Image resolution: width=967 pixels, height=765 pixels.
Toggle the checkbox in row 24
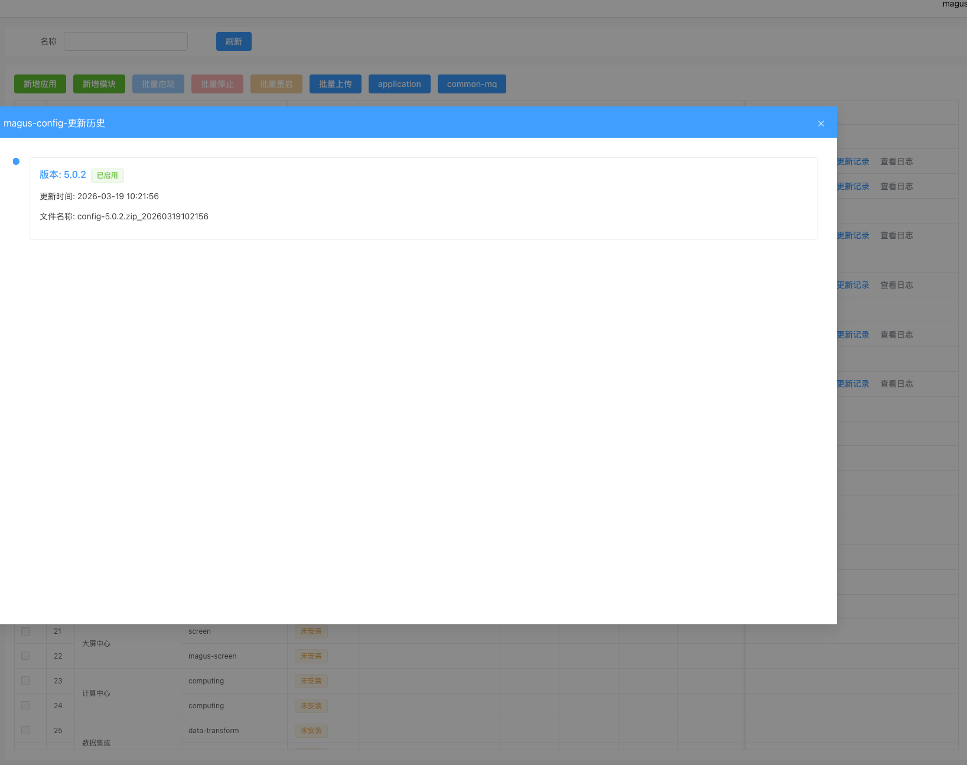pyautogui.click(x=25, y=705)
